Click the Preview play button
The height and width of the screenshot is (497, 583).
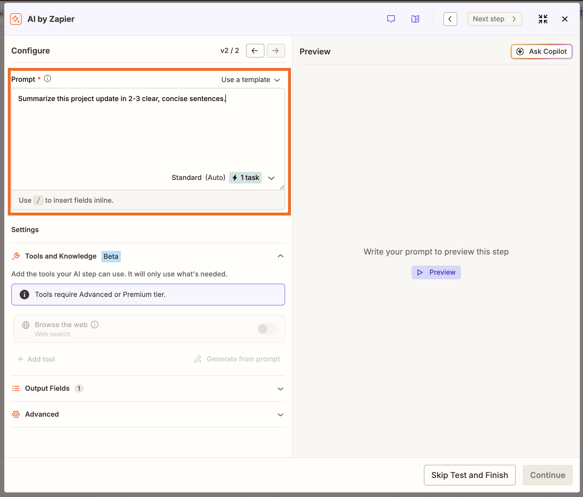[x=436, y=272]
